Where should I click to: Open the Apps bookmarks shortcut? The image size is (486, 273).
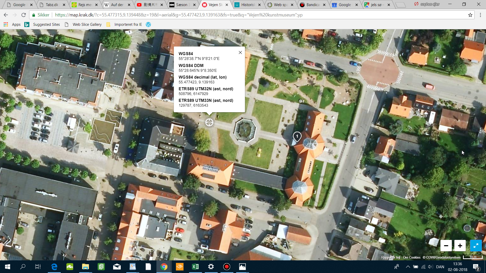pyautogui.click(x=12, y=25)
